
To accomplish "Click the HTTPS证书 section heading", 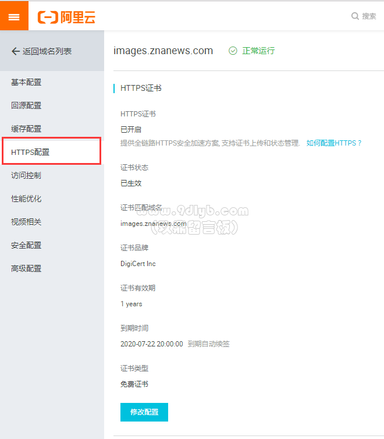I will (141, 88).
